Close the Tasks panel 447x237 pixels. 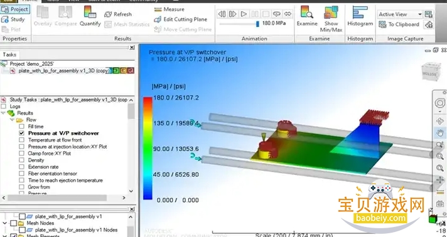[132, 47]
